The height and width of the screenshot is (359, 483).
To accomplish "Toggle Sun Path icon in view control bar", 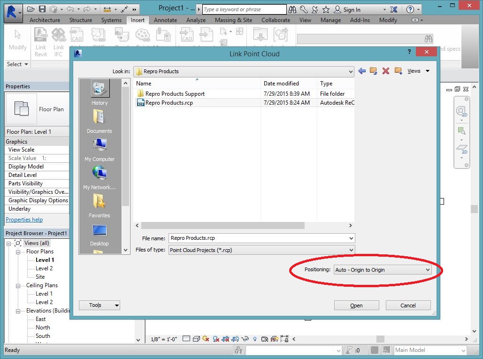I will 206,339.
